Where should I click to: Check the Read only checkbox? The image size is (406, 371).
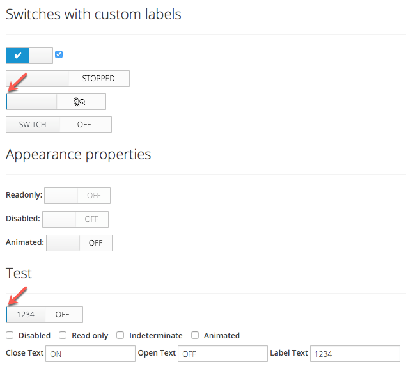click(63, 335)
